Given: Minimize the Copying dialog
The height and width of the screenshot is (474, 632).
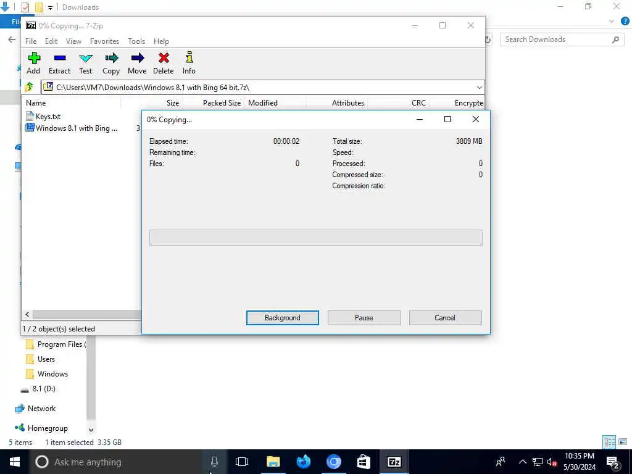Looking at the screenshot, I should 420,119.
